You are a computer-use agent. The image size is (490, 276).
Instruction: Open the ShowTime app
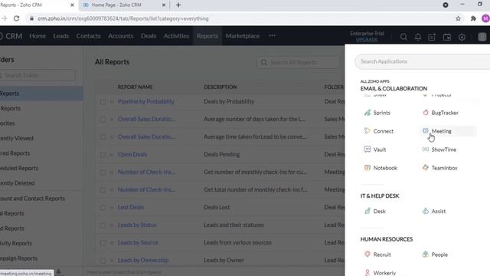[439, 149]
